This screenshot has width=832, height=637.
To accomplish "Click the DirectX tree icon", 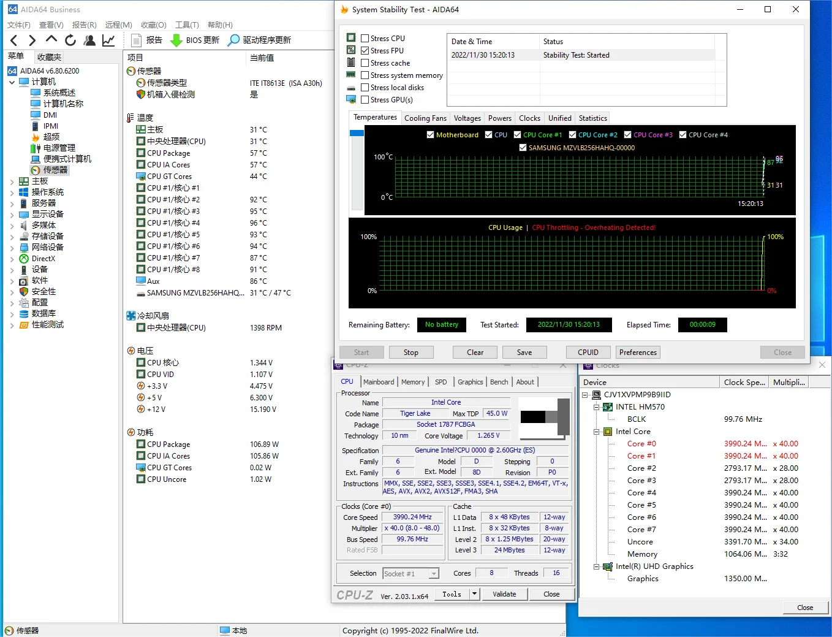I will click(x=24, y=259).
